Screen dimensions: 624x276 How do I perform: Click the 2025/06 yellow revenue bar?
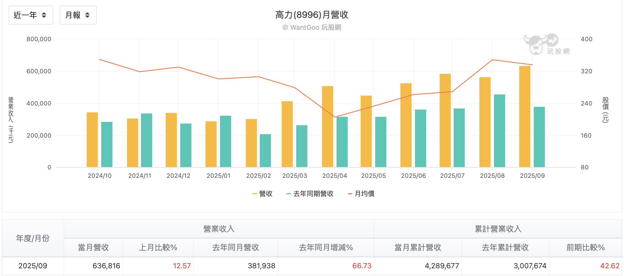(406, 125)
